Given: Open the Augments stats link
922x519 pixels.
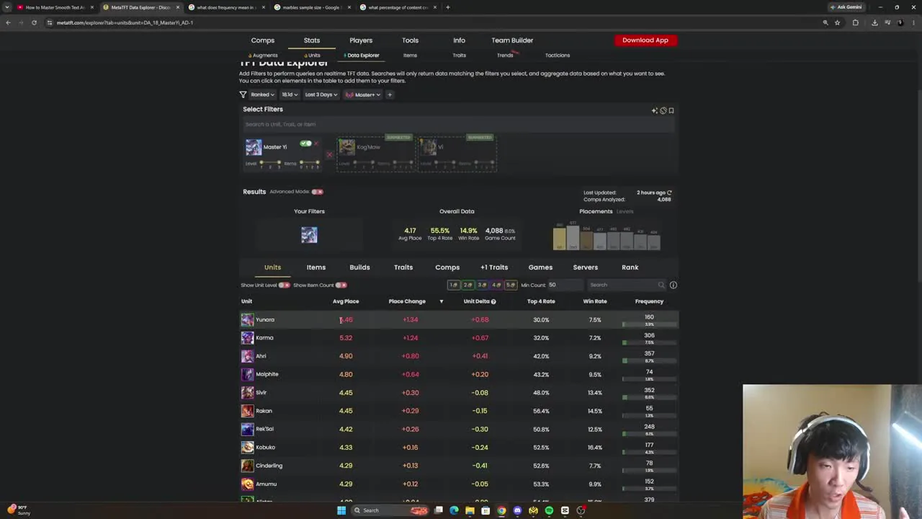Looking at the screenshot, I should [x=263, y=56].
